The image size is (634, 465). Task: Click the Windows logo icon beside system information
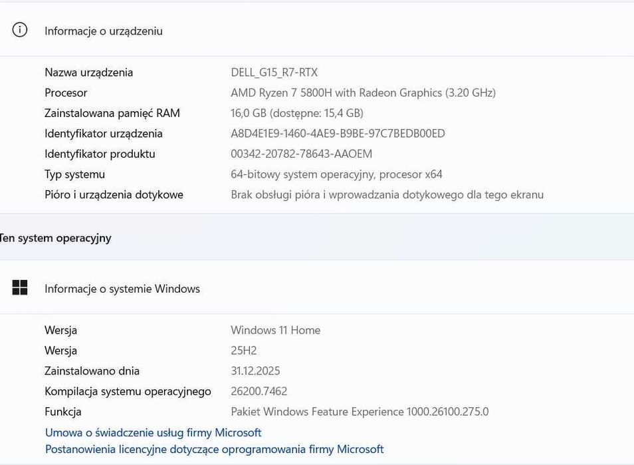(x=20, y=288)
